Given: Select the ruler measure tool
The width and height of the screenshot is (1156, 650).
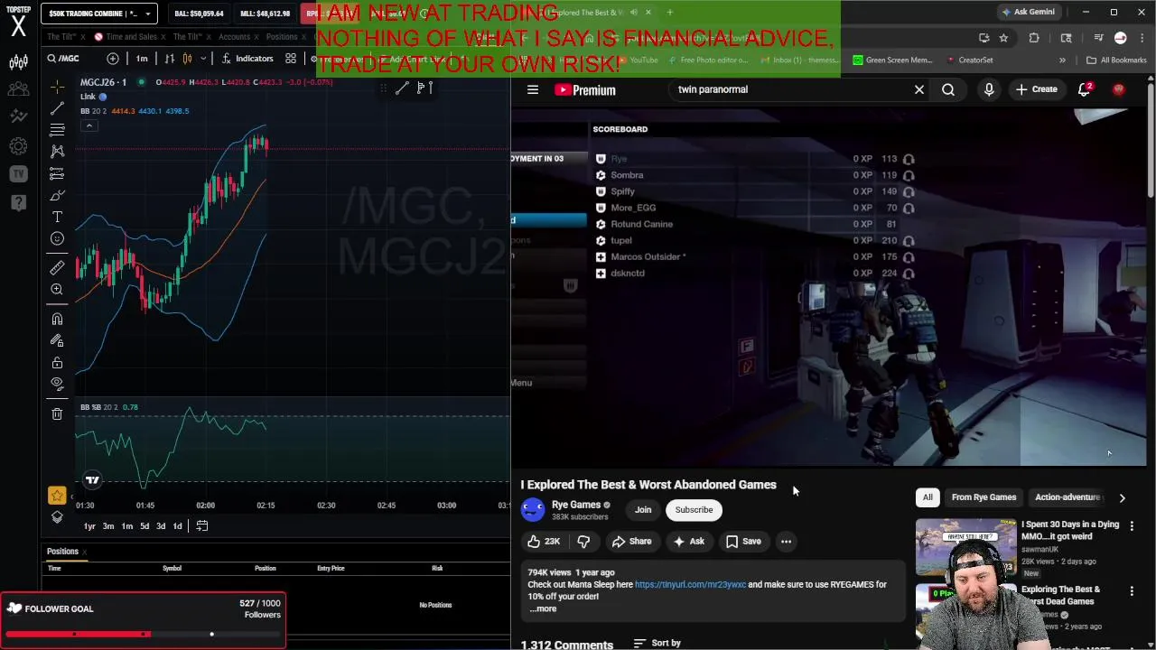Looking at the screenshot, I should point(57,267).
